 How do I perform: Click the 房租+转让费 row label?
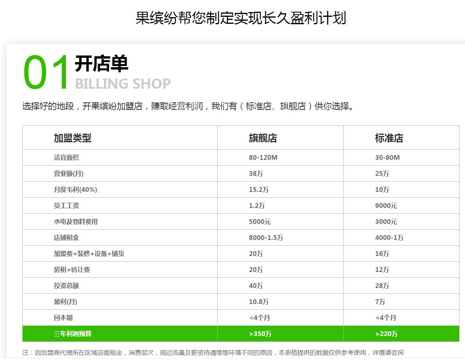pos(72,270)
